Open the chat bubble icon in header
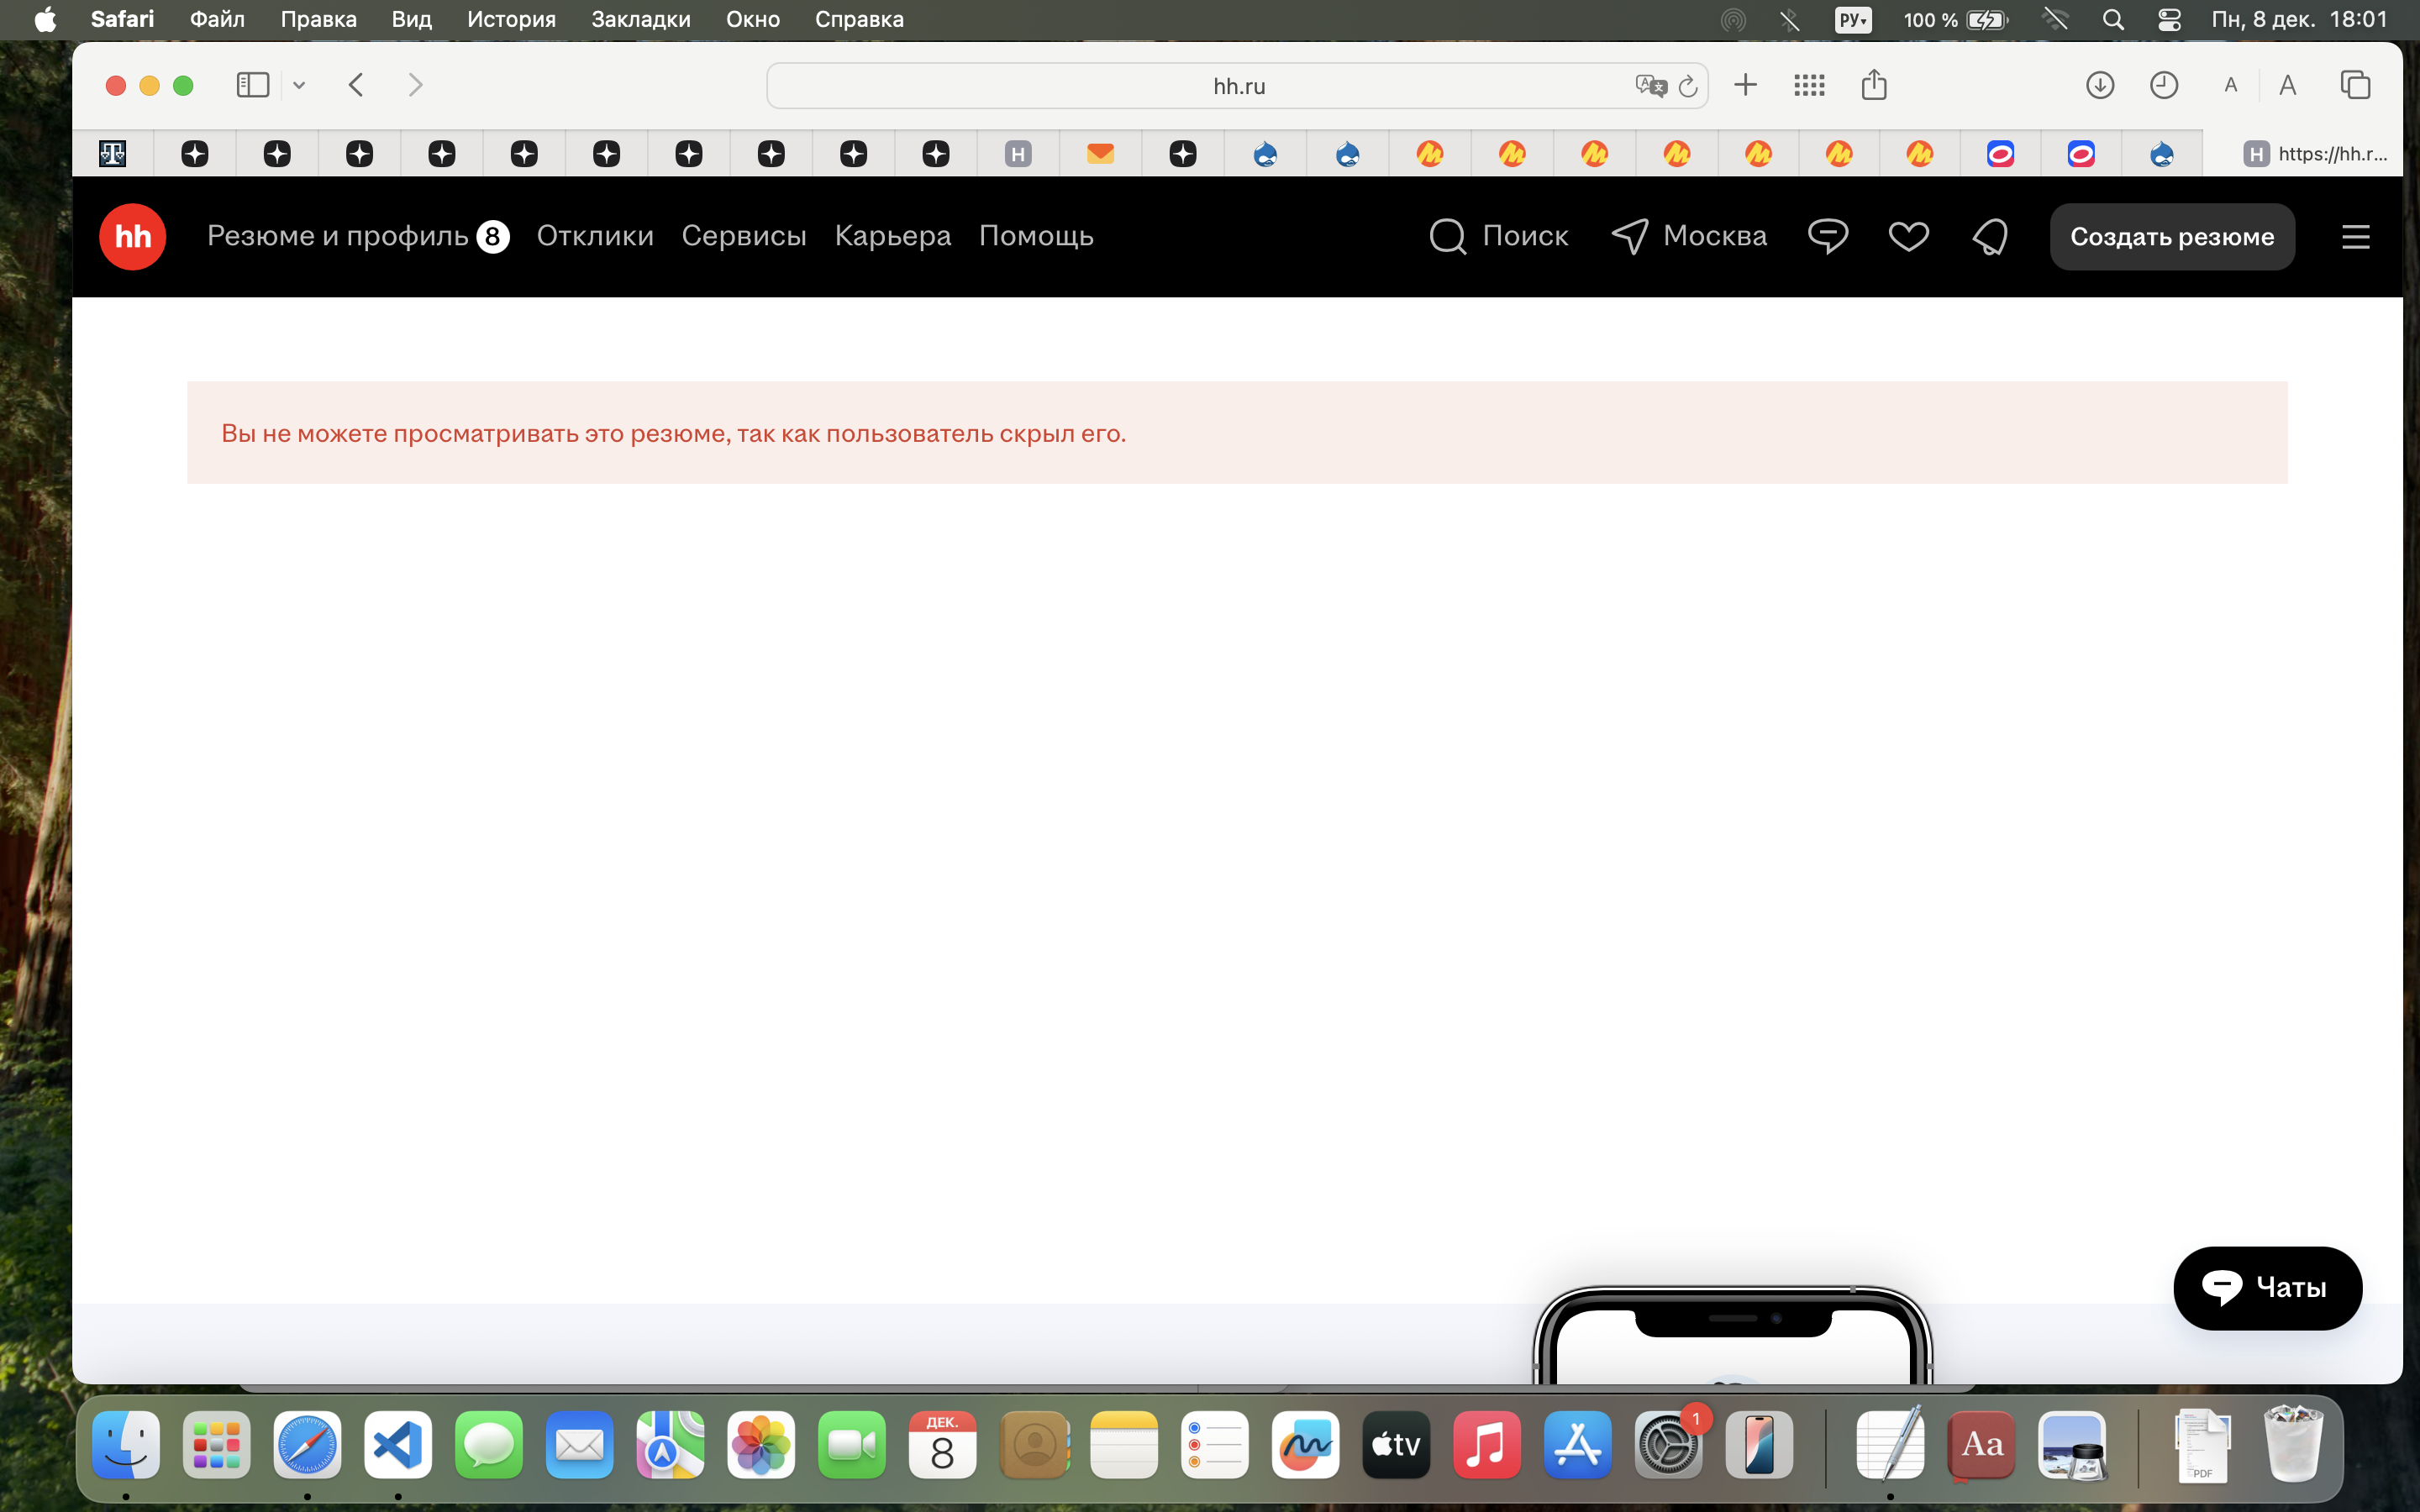Viewport: 2420px width, 1512px height. pyautogui.click(x=1827, y=237)
